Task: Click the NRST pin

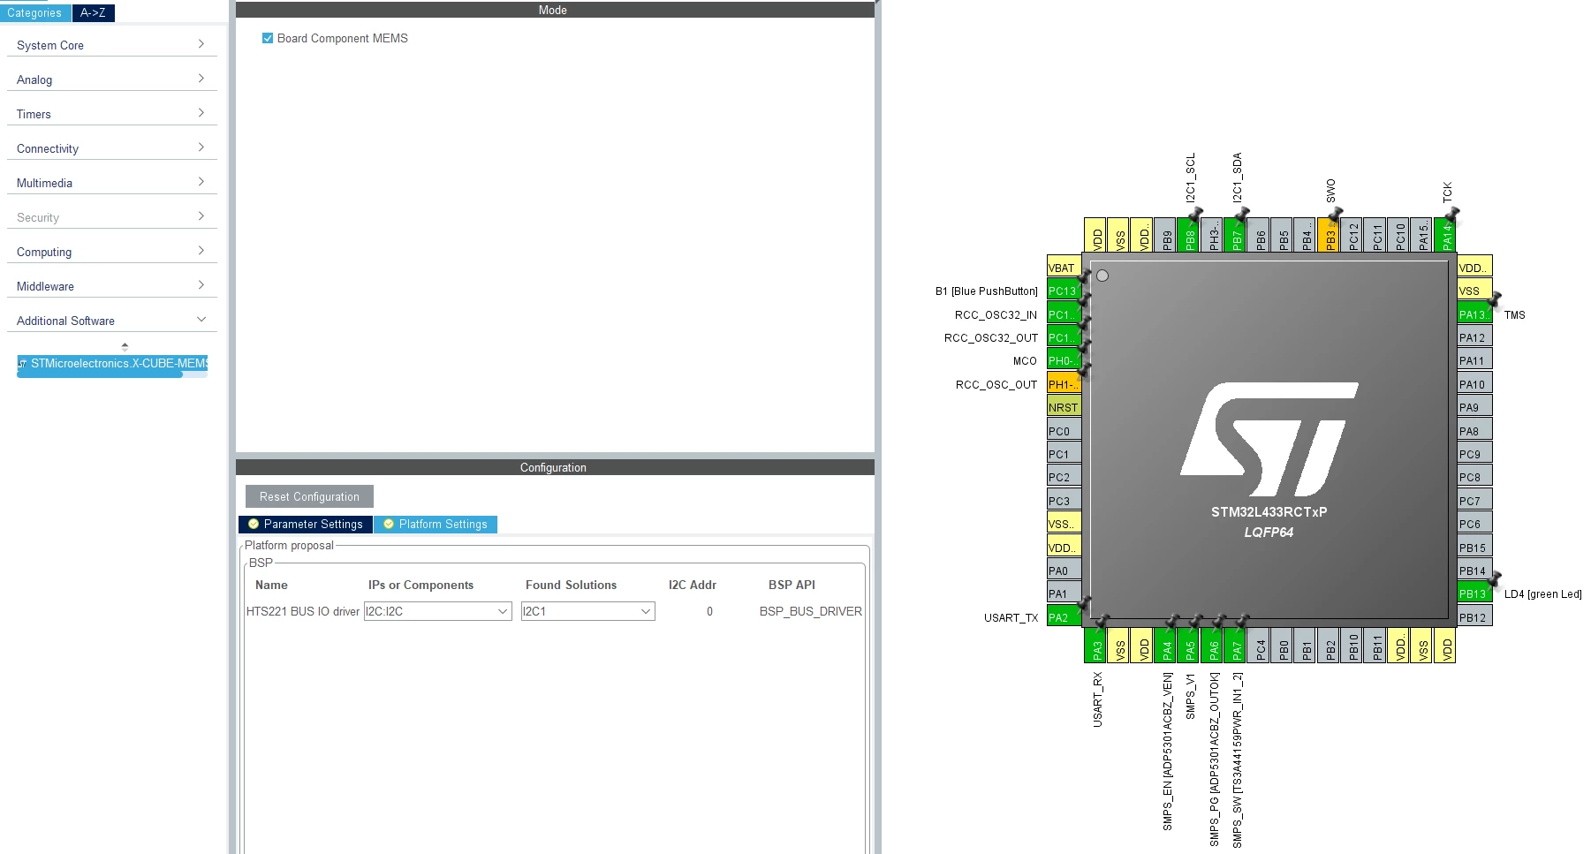Action: (x=1064, y=407)
